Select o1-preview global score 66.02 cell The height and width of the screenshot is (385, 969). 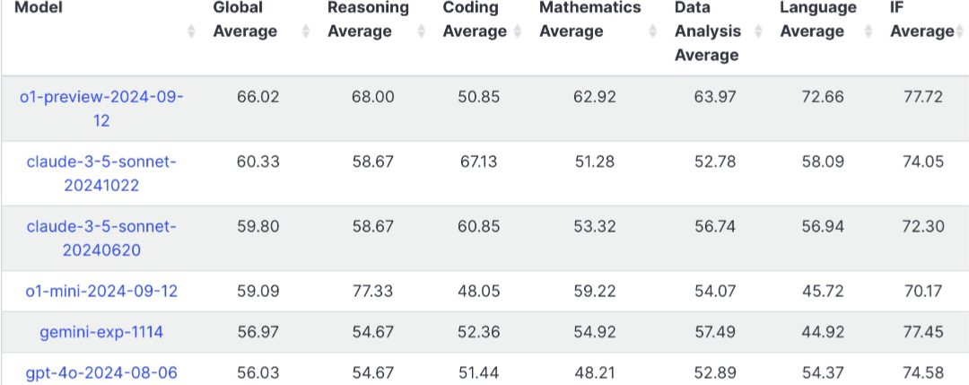pos(258,97)
